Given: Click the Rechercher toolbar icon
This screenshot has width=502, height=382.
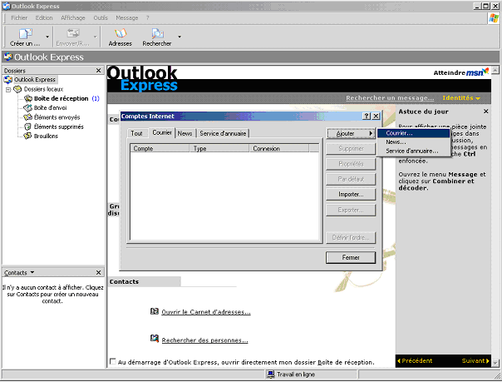Looking at the screenshot, I should pos(157,33).
